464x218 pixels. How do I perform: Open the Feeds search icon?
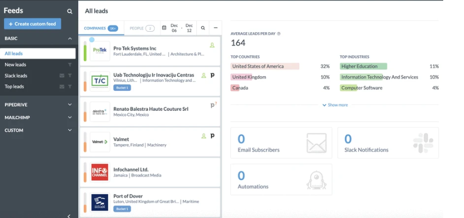(69, 11)
